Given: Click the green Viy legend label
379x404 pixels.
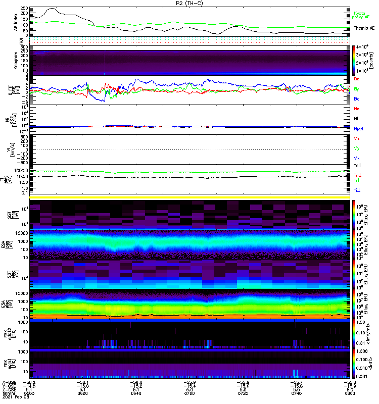Looking at the screenshot, I should click(356, 148).
